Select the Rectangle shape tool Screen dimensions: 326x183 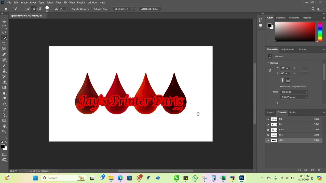point(4,120)
